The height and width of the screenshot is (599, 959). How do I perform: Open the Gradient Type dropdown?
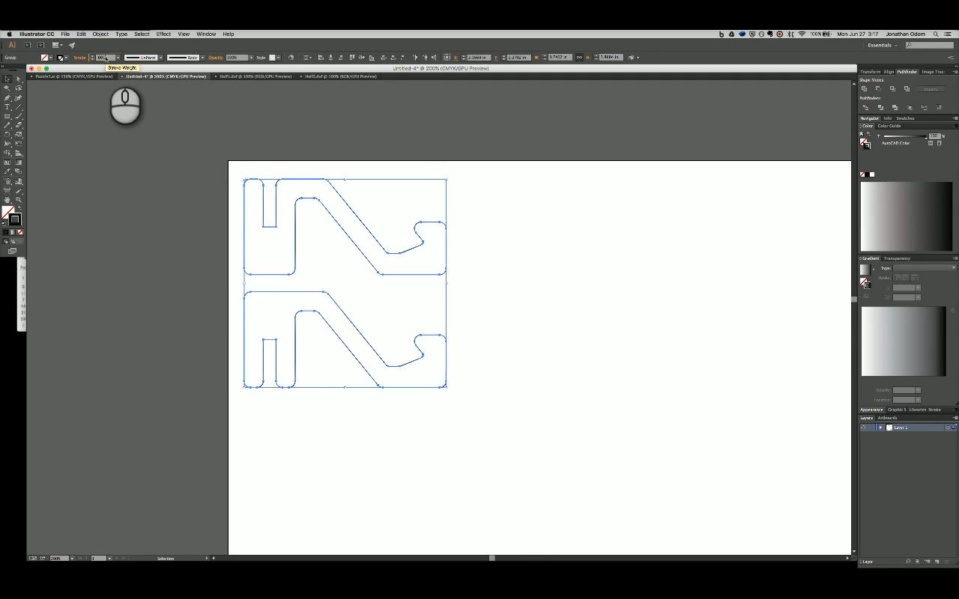coord(925,268)
